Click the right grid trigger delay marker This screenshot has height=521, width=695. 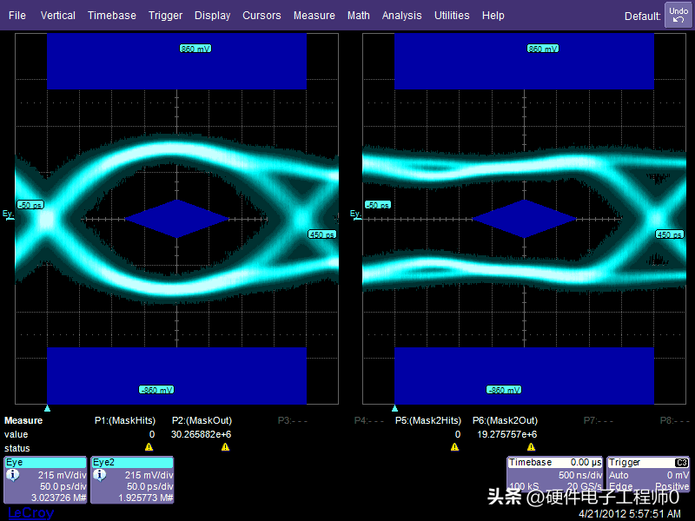pos(395,408)
